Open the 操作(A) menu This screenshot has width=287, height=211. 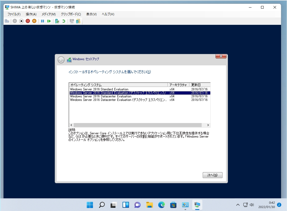pyautogui.click(x=31, y=14)
